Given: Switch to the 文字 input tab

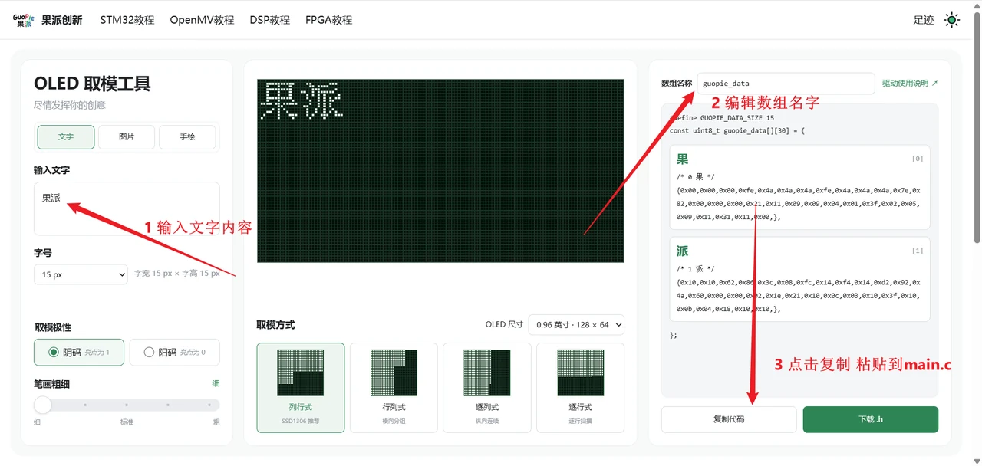Looking at the screenshot, I should click(66, 136).
